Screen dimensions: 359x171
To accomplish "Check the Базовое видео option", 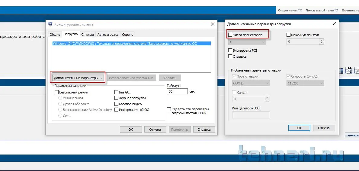I will [x=116, y=104].
